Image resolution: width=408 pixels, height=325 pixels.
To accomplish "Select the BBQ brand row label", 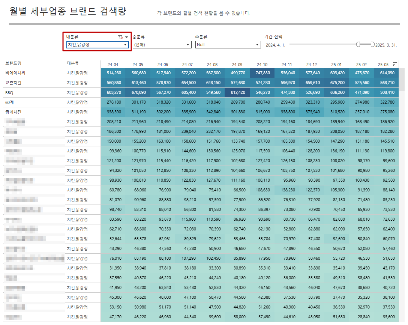I will (x=9, y=93).
